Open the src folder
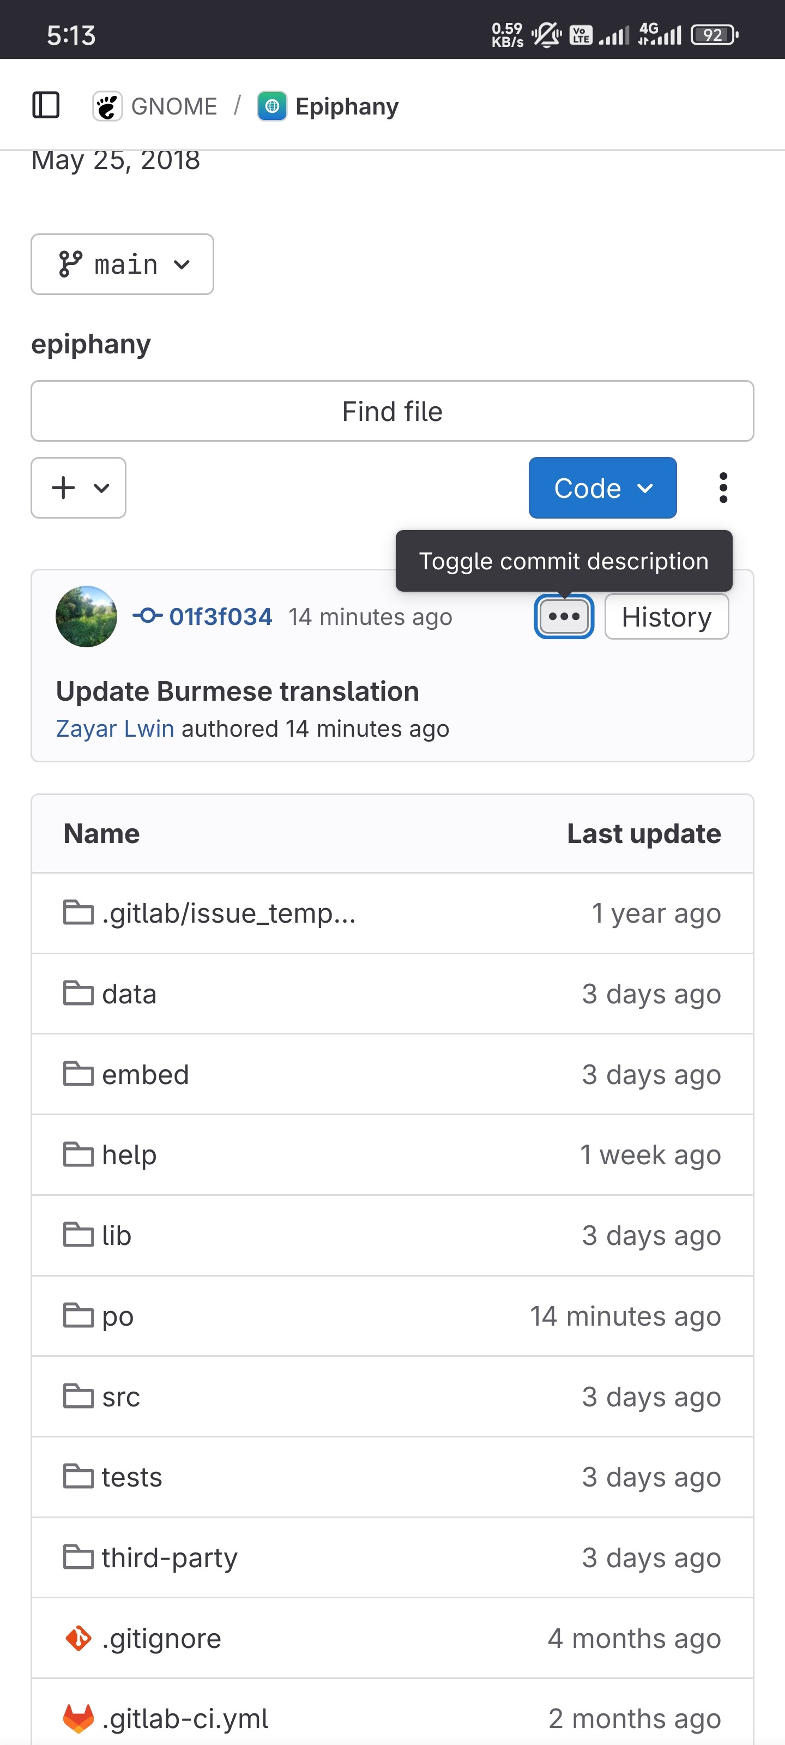Viewport: 785px width, 1745px height. pos(120,1397)
